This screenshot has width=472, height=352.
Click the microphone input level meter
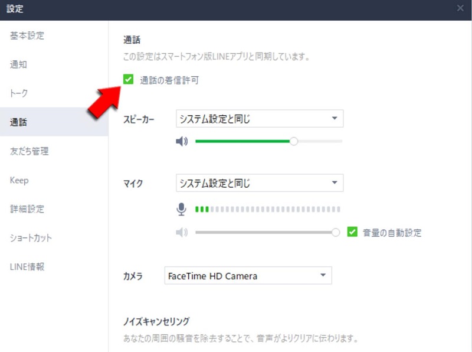[268, 209]
